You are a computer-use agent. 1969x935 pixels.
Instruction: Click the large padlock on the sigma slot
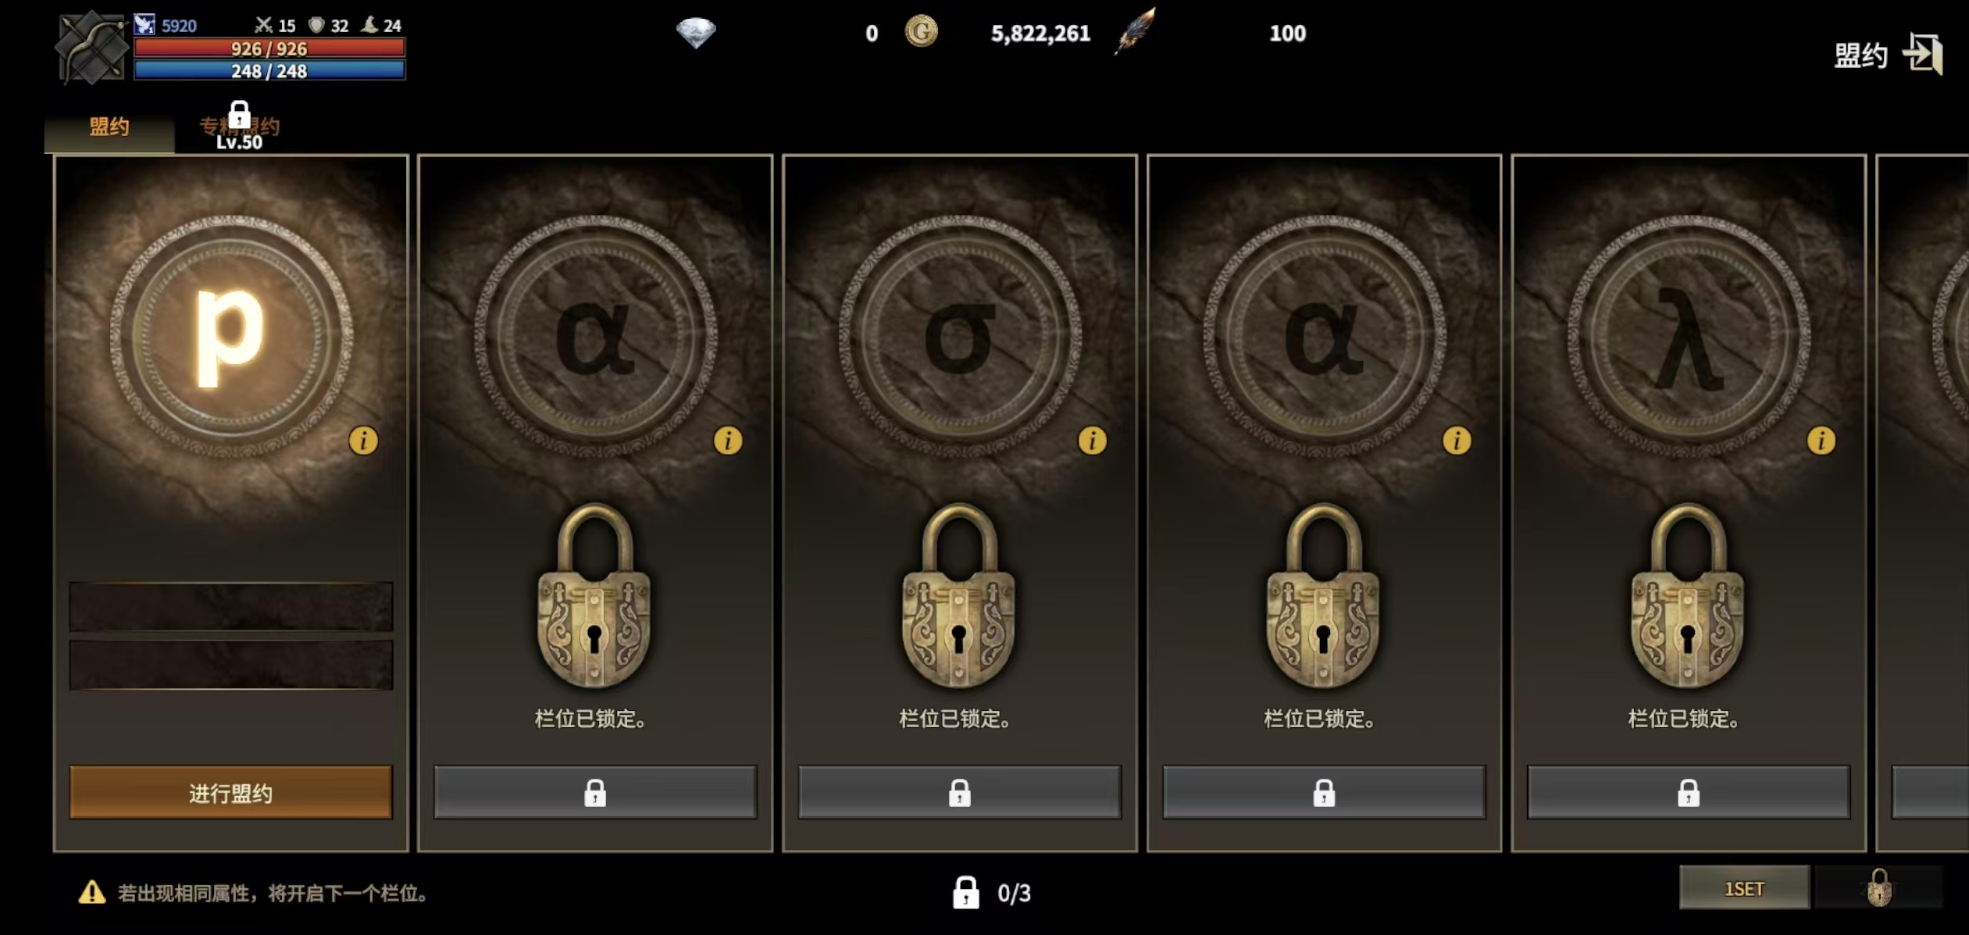click(x=958, y=595)
